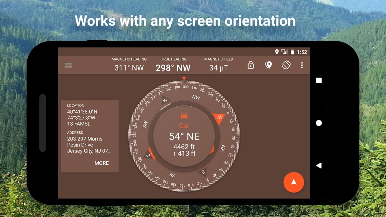The width and height of the screenshot is (386, 217).
Task: Tap the MORE button in location card
Action: tap(102, 163)
